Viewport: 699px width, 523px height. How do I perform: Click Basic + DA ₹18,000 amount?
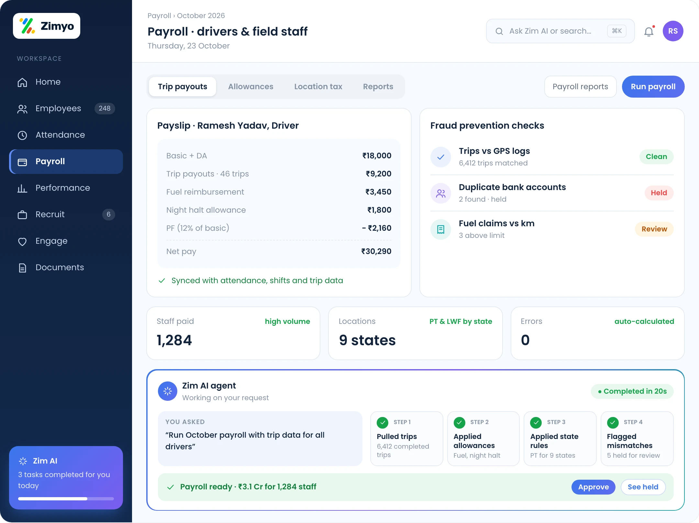tap(377, 156)
